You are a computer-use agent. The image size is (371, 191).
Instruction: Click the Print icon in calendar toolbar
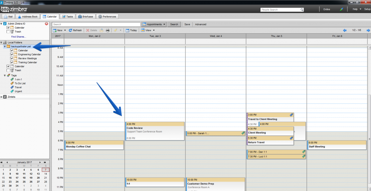[108, 30]
